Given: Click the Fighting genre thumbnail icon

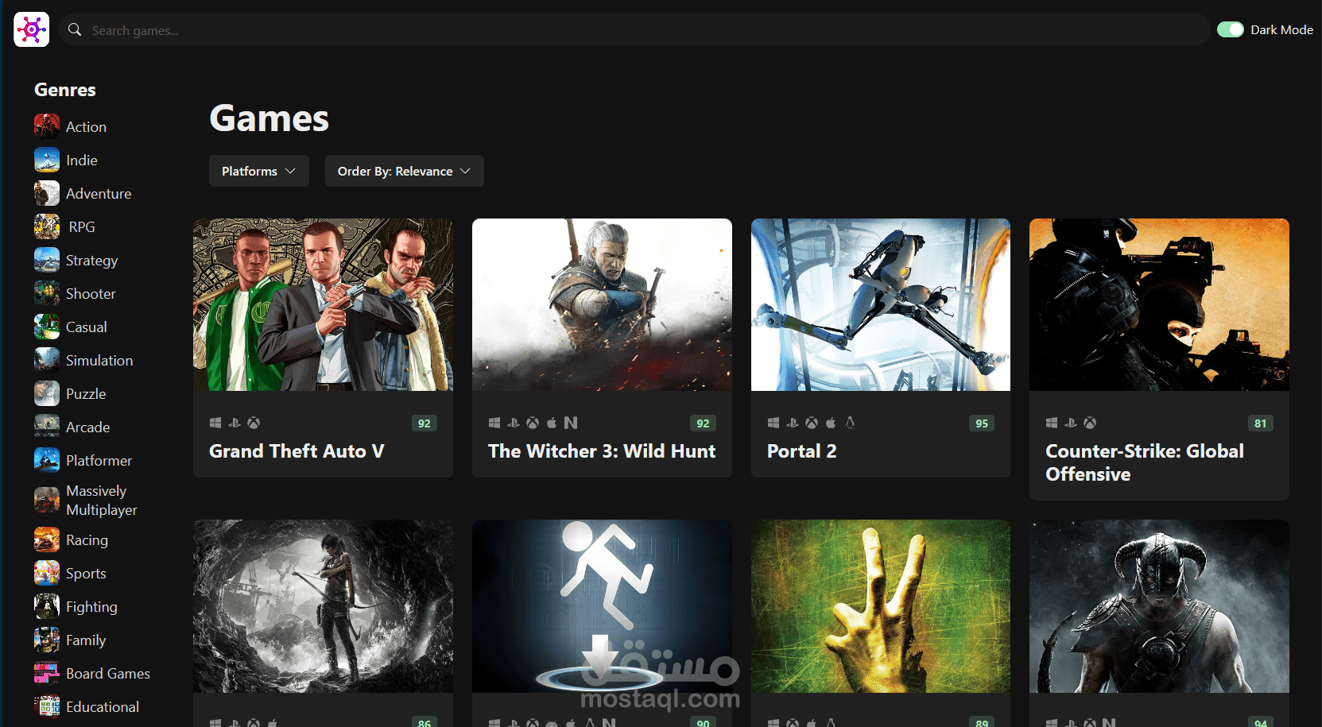Looking at the screenshot, I should pos(47,606).
